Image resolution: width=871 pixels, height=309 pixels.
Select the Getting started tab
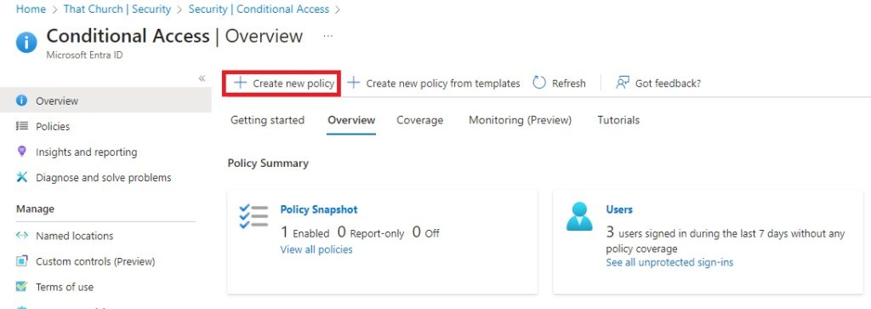click(267, 120)
